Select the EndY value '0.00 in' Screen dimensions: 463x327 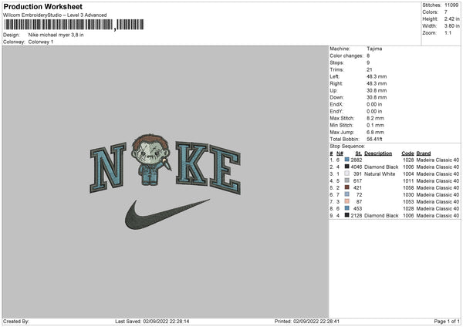374,111
